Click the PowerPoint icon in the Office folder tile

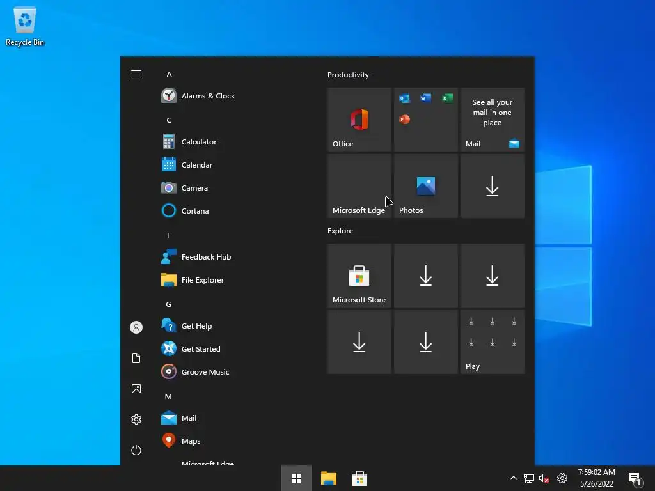(x=404, y=120)
